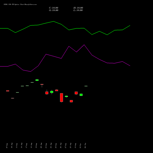Click the large red candle on 26 Aug
Viewport: 153px width, 153px height.
tap(62, 98)
